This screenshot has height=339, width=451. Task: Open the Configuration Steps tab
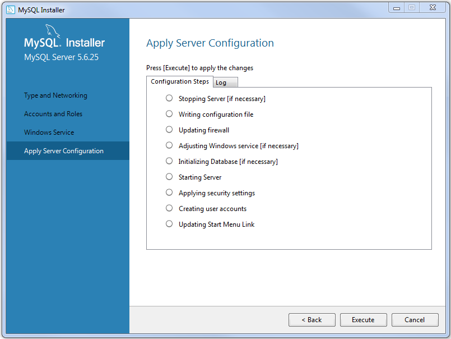pos(180,81)
